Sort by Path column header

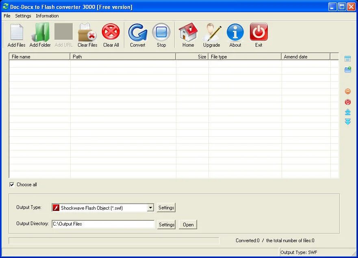(123, 56)
